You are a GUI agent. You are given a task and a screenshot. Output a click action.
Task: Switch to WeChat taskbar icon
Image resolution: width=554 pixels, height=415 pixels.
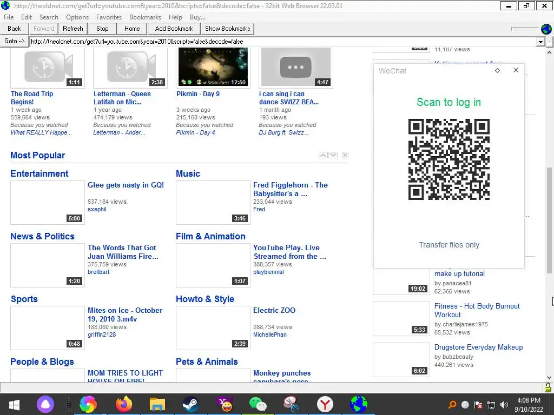point(258,404)
